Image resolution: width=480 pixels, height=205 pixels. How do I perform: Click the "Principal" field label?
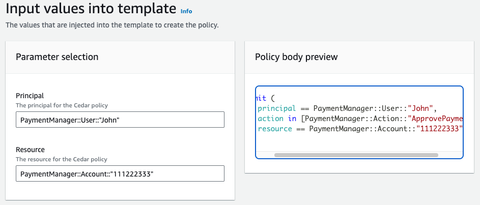click(x=30, y=96)
